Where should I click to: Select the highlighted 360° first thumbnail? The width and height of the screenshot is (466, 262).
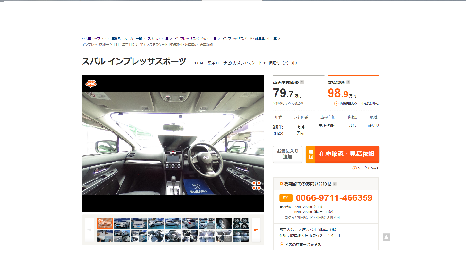105,223
